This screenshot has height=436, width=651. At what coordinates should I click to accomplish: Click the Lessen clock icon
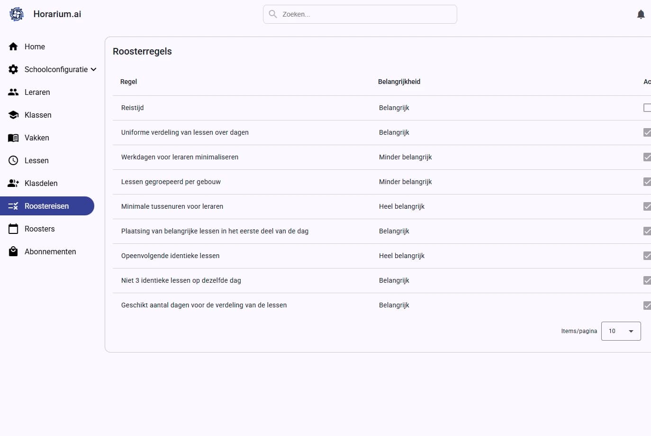[x=13, y=160]
